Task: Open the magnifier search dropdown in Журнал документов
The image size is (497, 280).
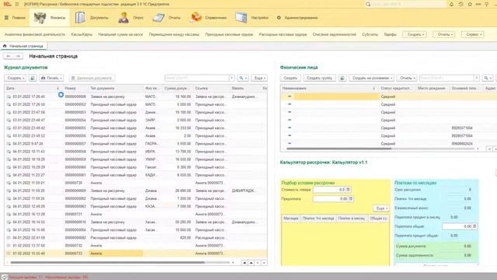Action: pos(243,78)
